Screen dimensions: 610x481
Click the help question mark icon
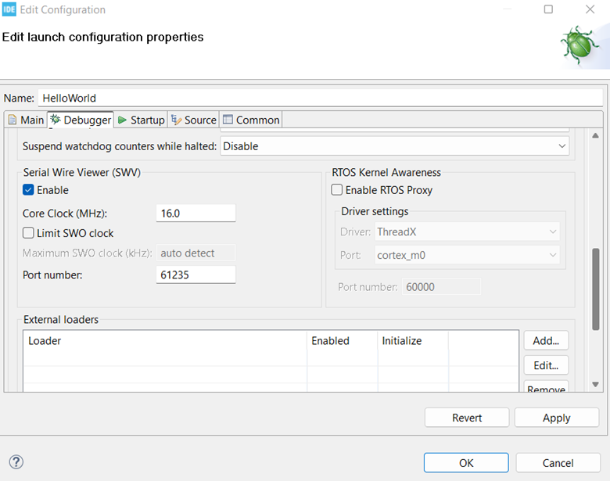(x=16, y=462)
